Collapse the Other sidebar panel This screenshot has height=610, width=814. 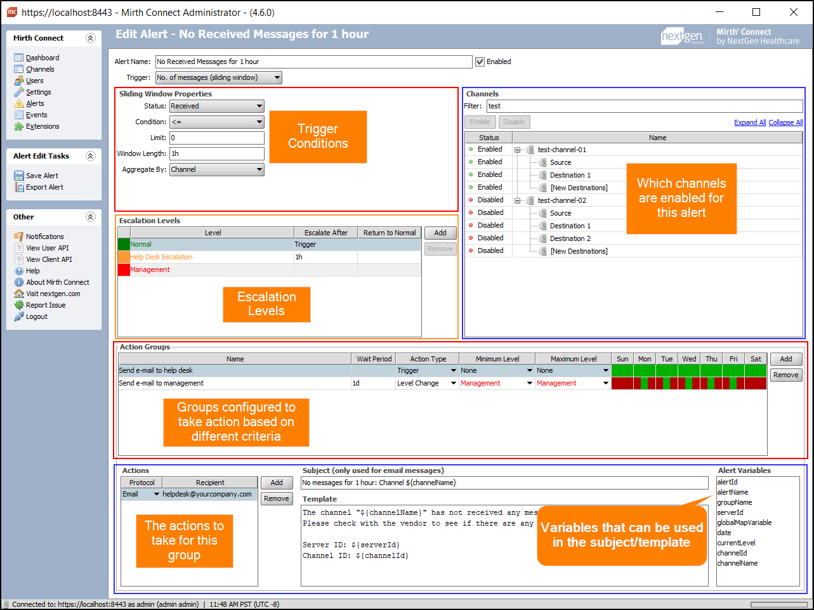(90, 217)
